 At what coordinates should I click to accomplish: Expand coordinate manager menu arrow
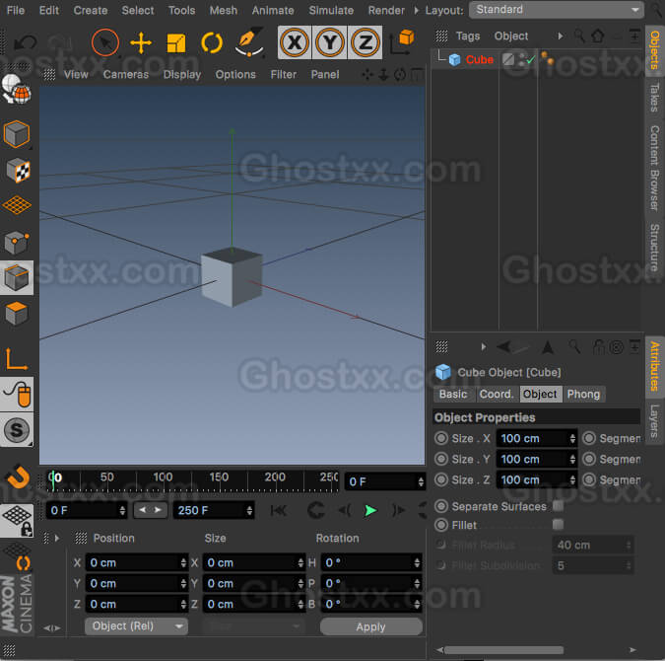click(x=57, y=539)
